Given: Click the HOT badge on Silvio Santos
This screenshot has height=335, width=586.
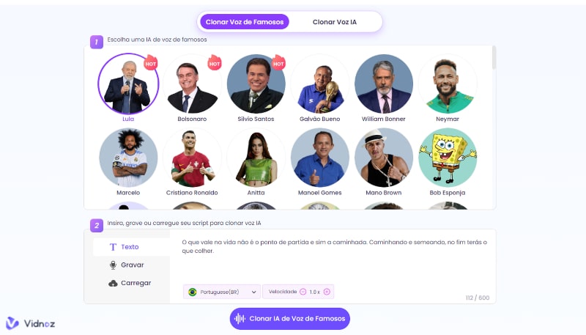Looking at the screenshot, I should [x=278, y=63].
